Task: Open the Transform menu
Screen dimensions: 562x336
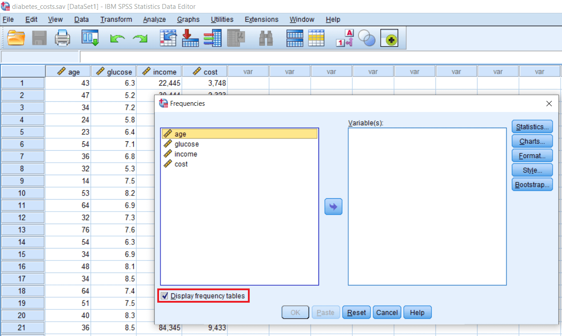Action: tap(116, 20)
